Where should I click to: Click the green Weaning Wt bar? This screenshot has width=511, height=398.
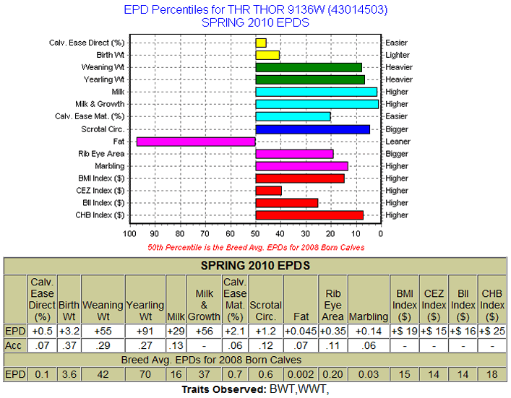tap(309, 67)
